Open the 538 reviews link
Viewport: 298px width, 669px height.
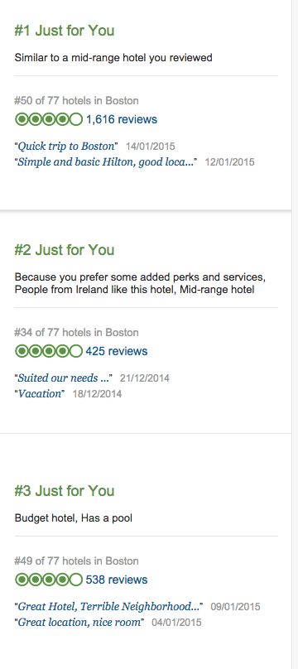tap(117, 580)
